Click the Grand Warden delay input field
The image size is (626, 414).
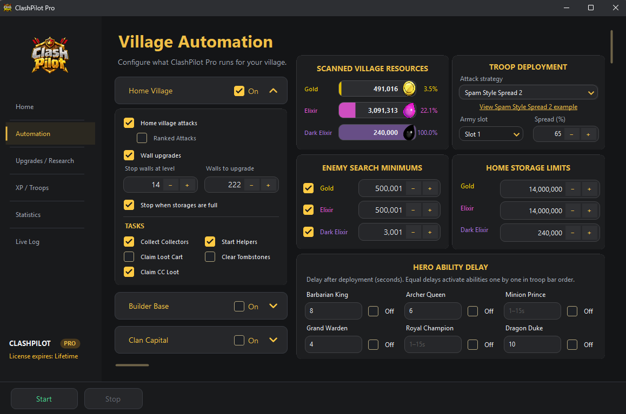coord(334,344)
